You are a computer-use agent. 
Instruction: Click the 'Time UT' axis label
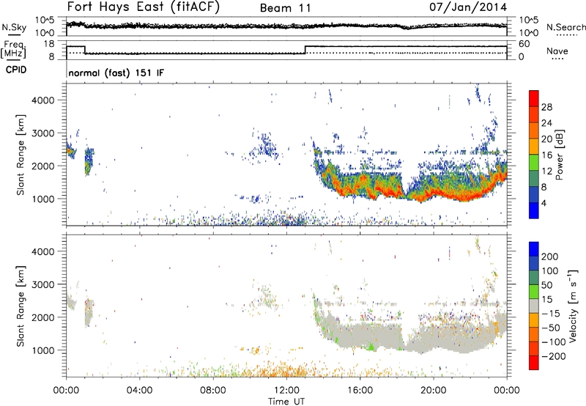point(286,402)
